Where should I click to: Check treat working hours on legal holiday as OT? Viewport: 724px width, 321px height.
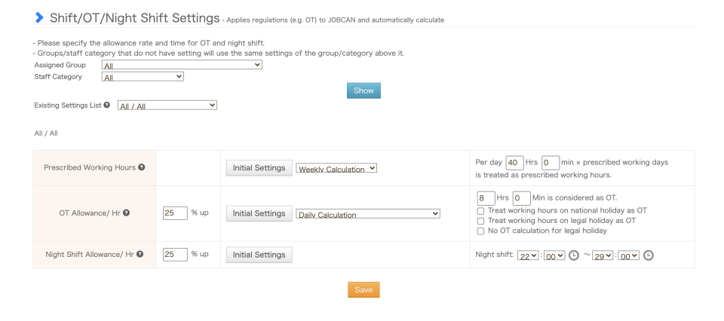click(480, 221)
